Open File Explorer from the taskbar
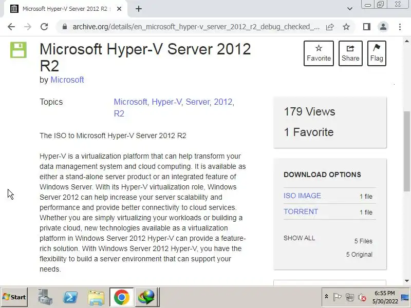 click(x=96, y=298)
